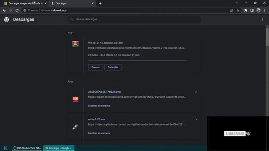
Task: Bookmark this page with star icon
Action: tap(238, 10)
